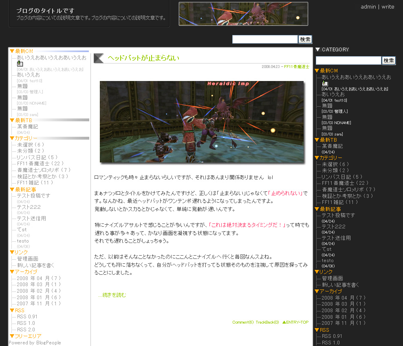The height and width of the screenshot is (346, 403).
Task: Focus the right sidebar search field
Action: coord(348,61)
